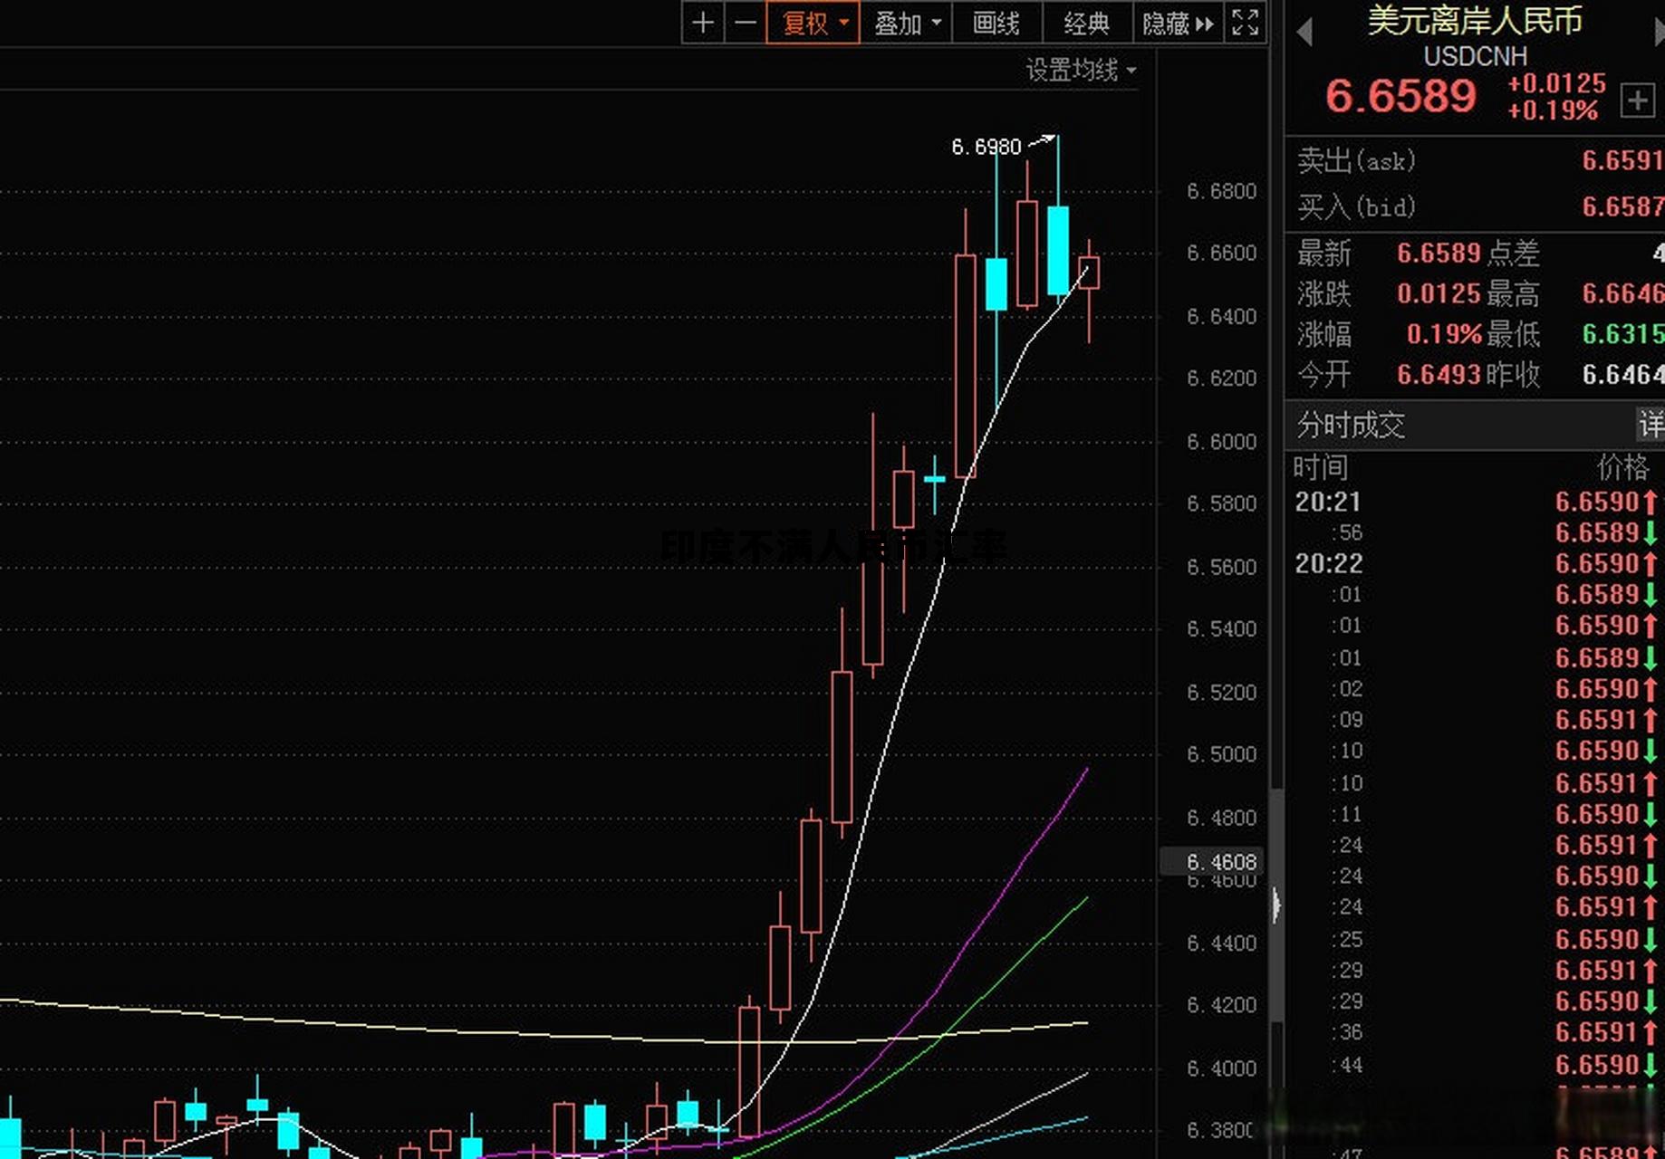Go to previous instrument with left arrow

1304,34
